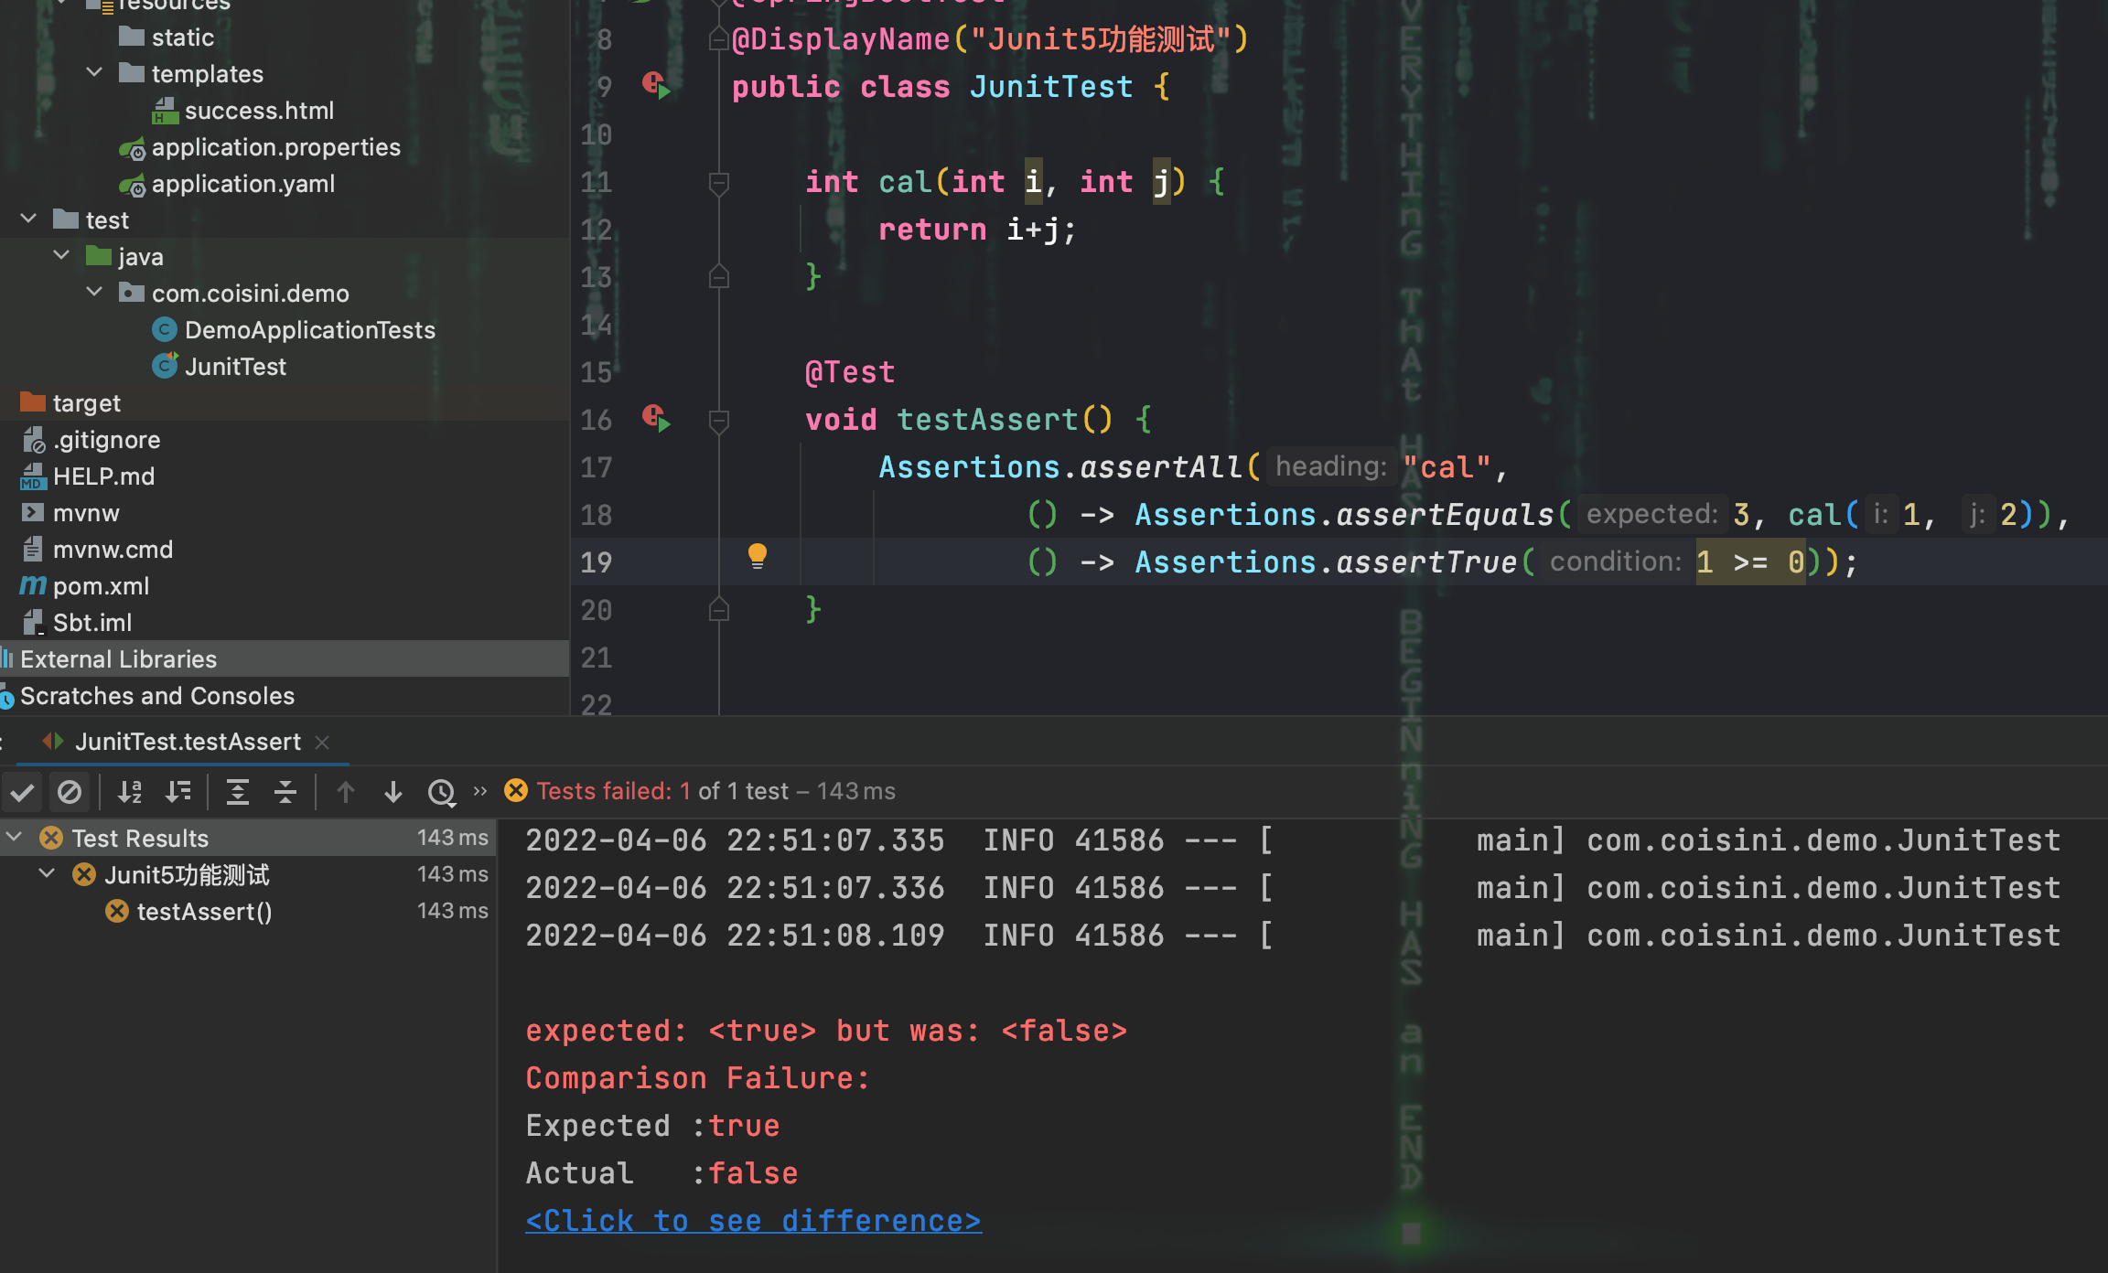
Task: Click the JunitTest class name at line 9
Action: click(1051, 87)
